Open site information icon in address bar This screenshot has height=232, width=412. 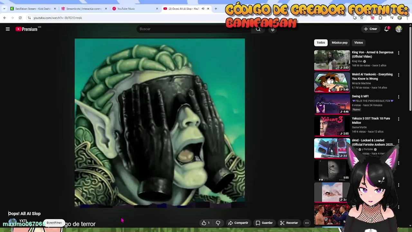tap(29, 18)
